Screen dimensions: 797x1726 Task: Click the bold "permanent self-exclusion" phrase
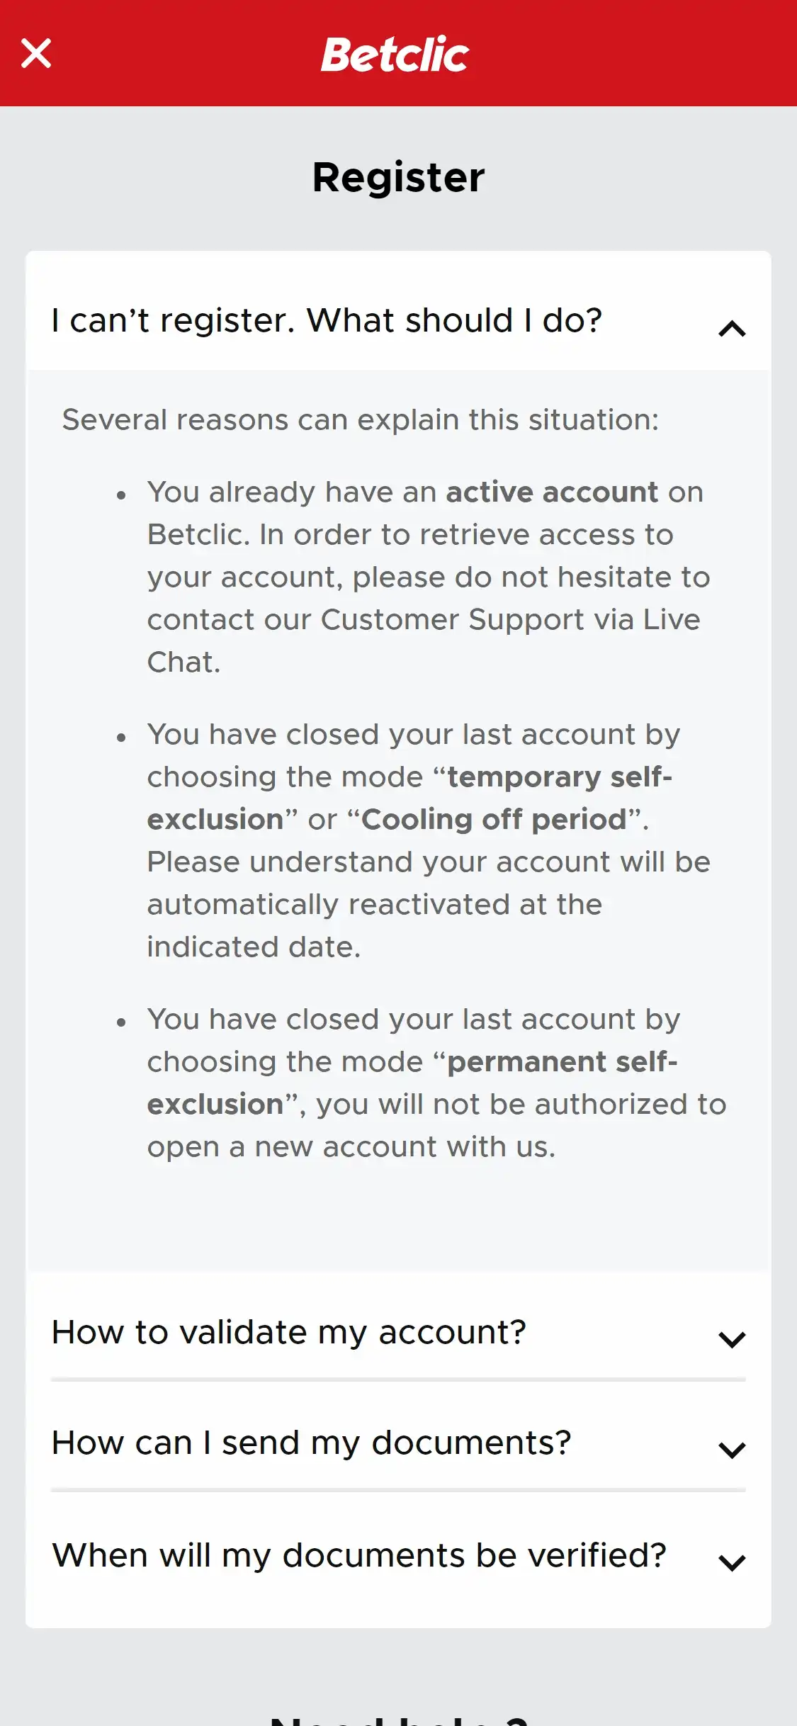point(562,1062)
